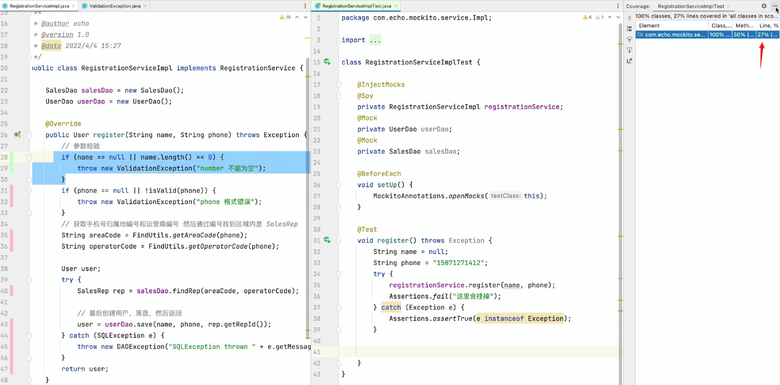Close the RegistrationServiceImpl.java tab
The width and height of the screenshot is (780, 385).
click(74, 6)
